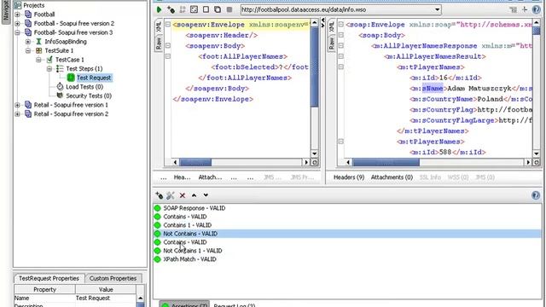
Task: Click the grey stop/cancel request icon
Action: pyautogui.click(x=229, y=9)
